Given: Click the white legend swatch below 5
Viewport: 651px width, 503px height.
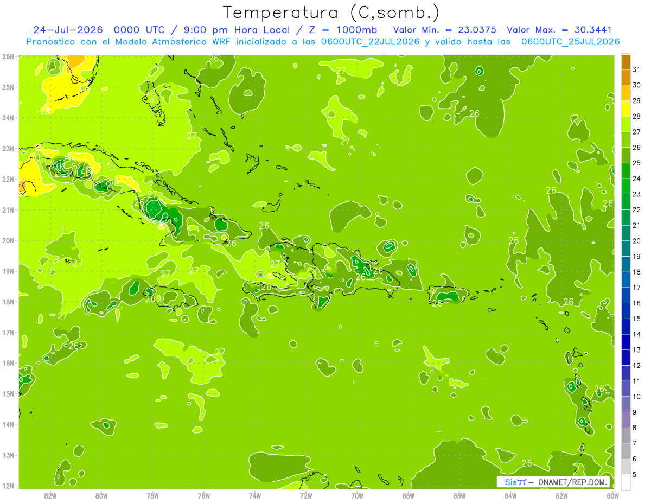Looking at the screenshot, I should (x=626, y=482).
